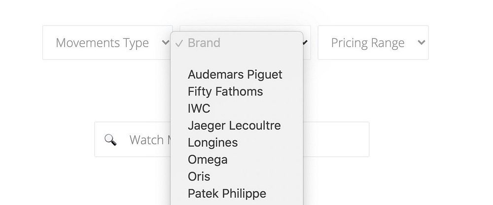The width and height of the screenshot is (493, 205).
Task: Open the Movements Type dropdown
Action: [107, 43]
